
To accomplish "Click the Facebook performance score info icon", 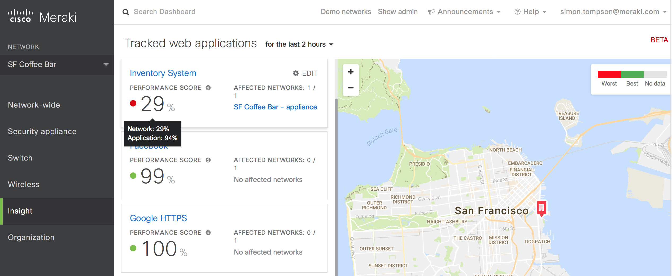I will 208,160.
